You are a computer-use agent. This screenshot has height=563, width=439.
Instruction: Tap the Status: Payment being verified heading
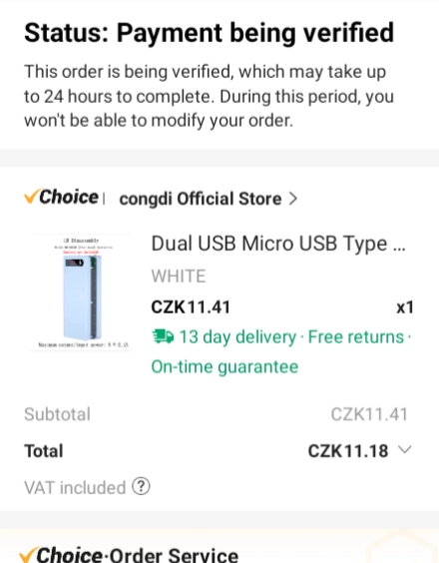click(x=209, y=33)
